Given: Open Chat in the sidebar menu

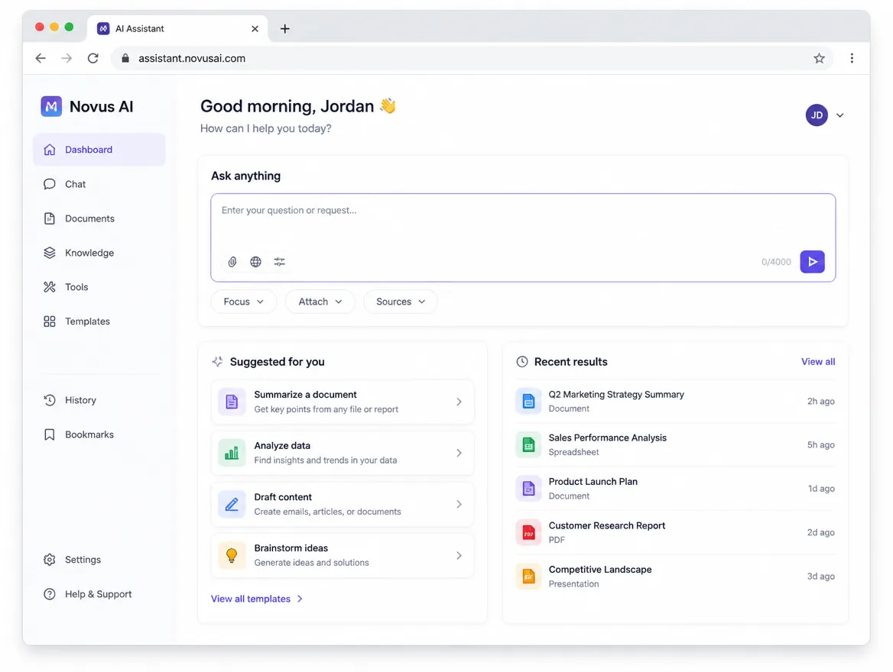Looking at the screenshot, I should pyautogui.click(x=99, y=184).
